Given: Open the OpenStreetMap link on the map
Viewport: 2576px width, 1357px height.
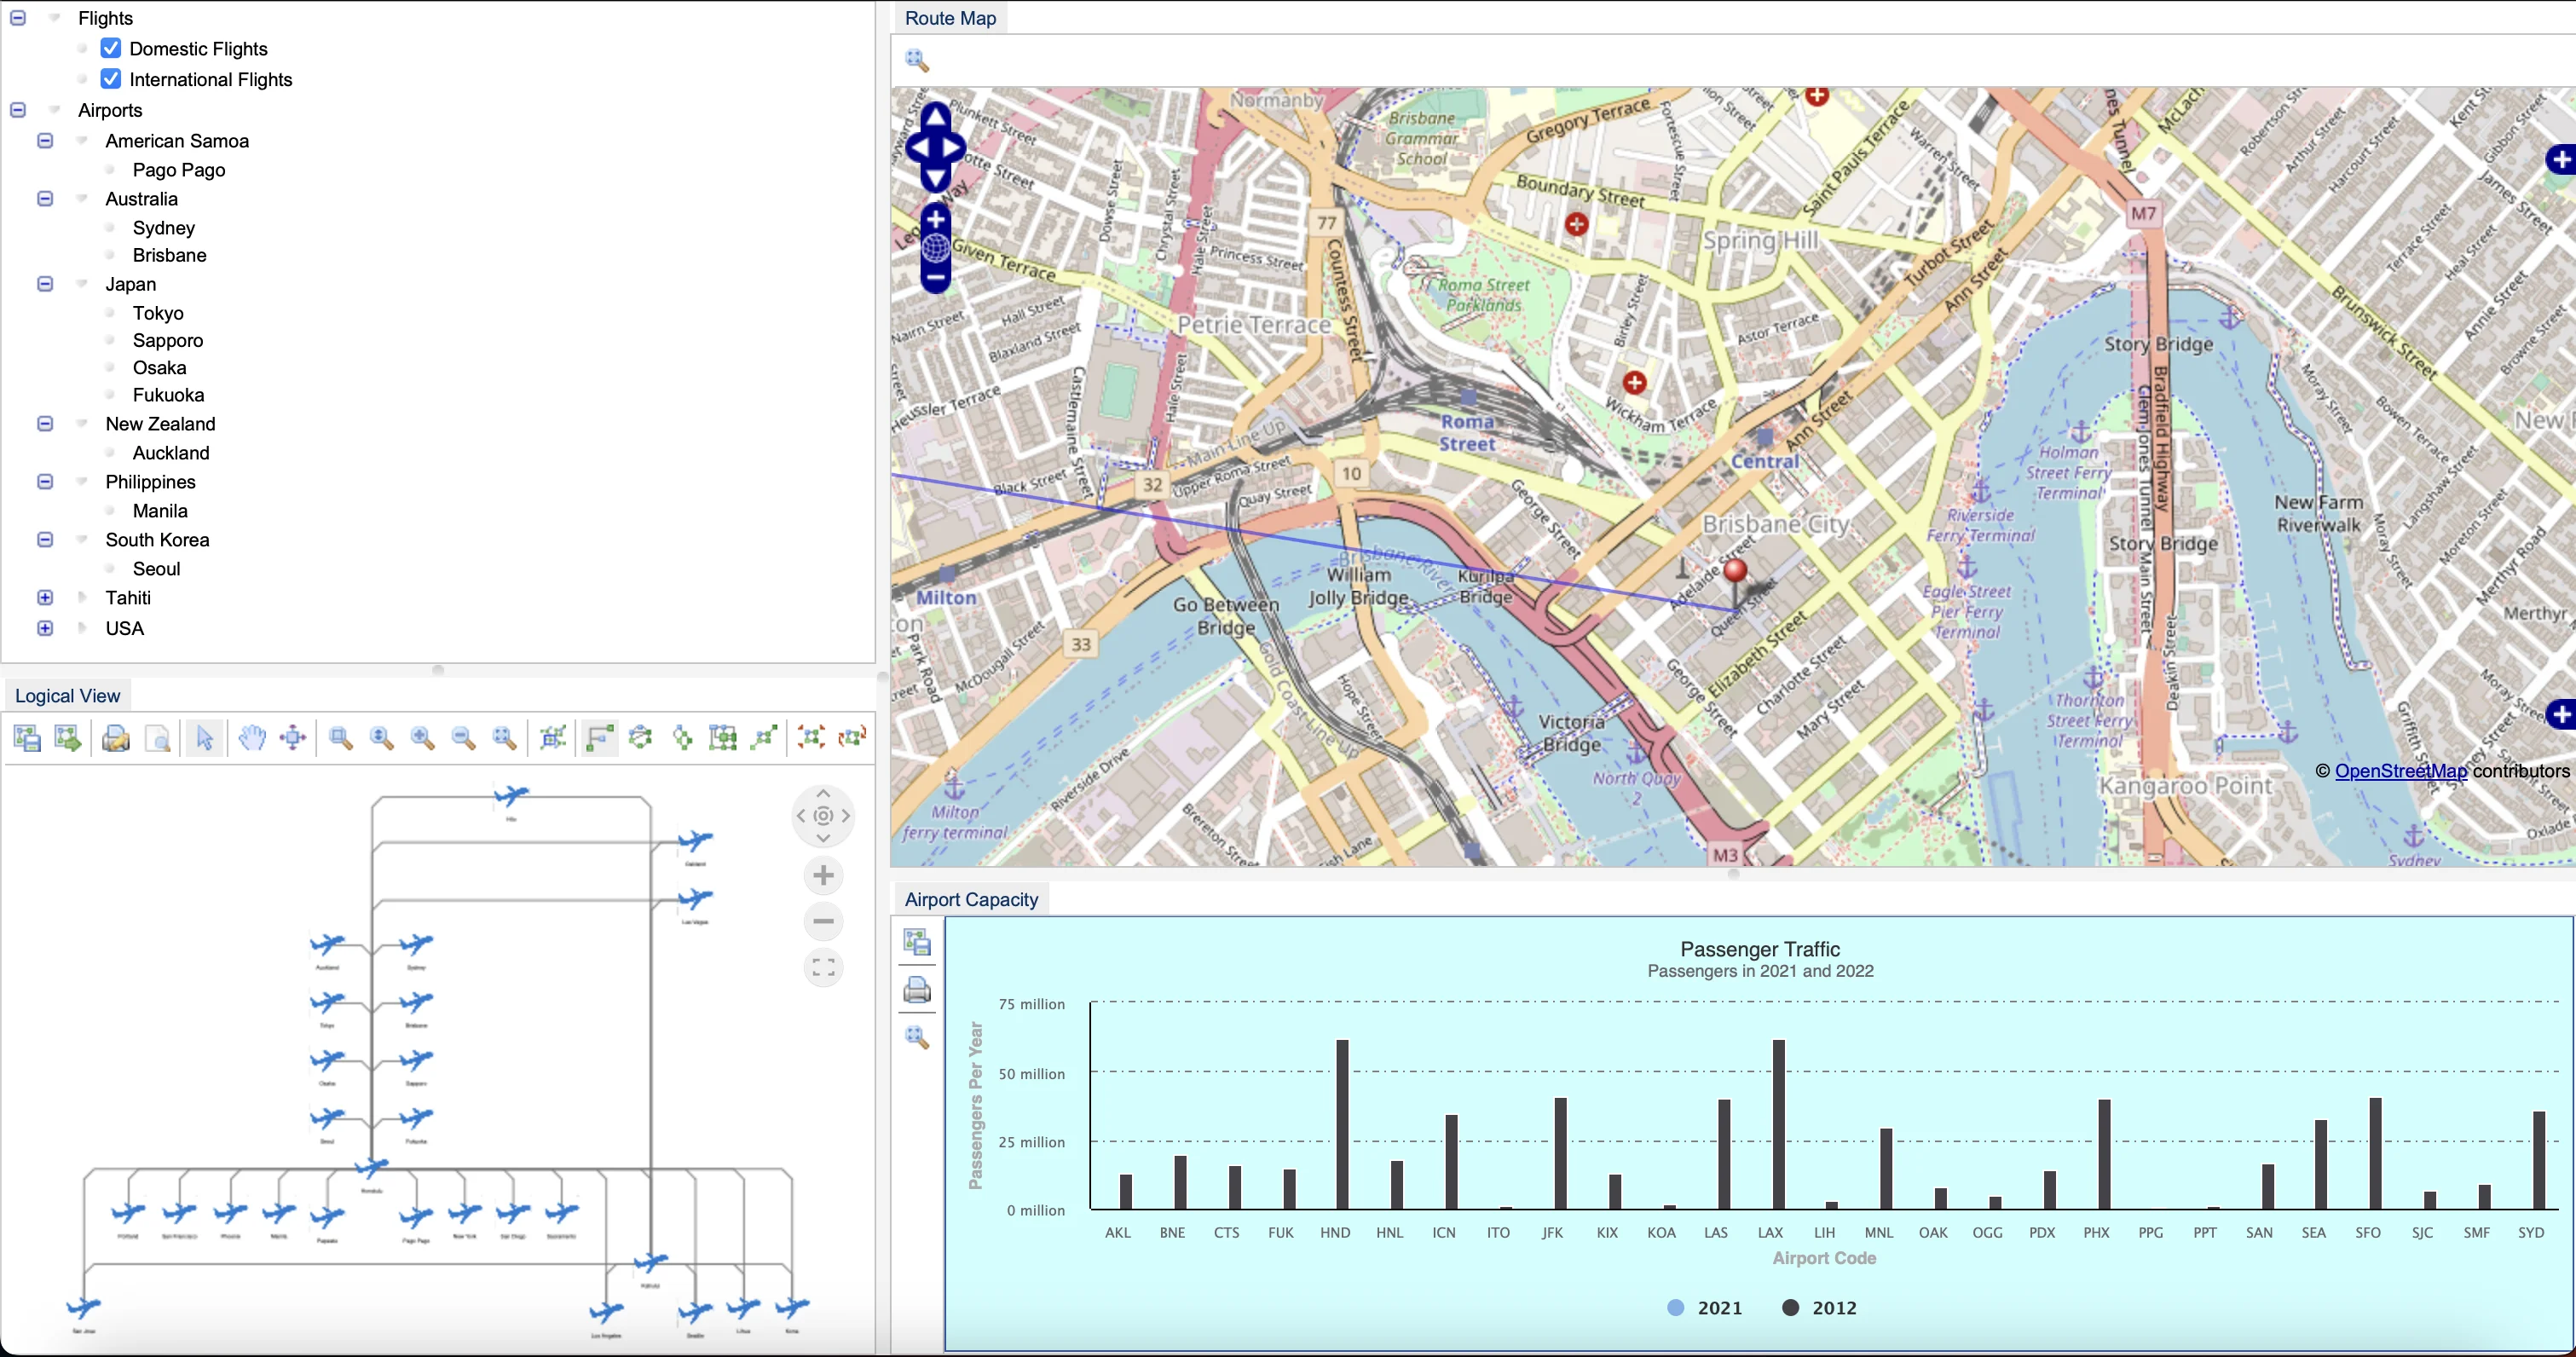Looking at the screenshot, I should [2400, 771].
